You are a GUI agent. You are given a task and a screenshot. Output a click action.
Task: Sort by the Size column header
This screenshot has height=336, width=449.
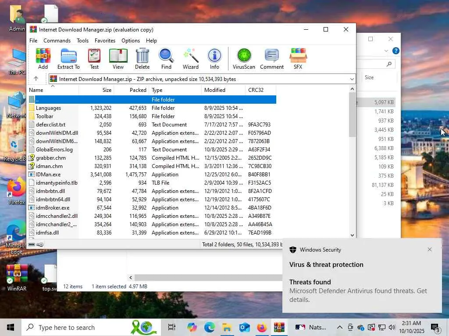pos(96,90)
